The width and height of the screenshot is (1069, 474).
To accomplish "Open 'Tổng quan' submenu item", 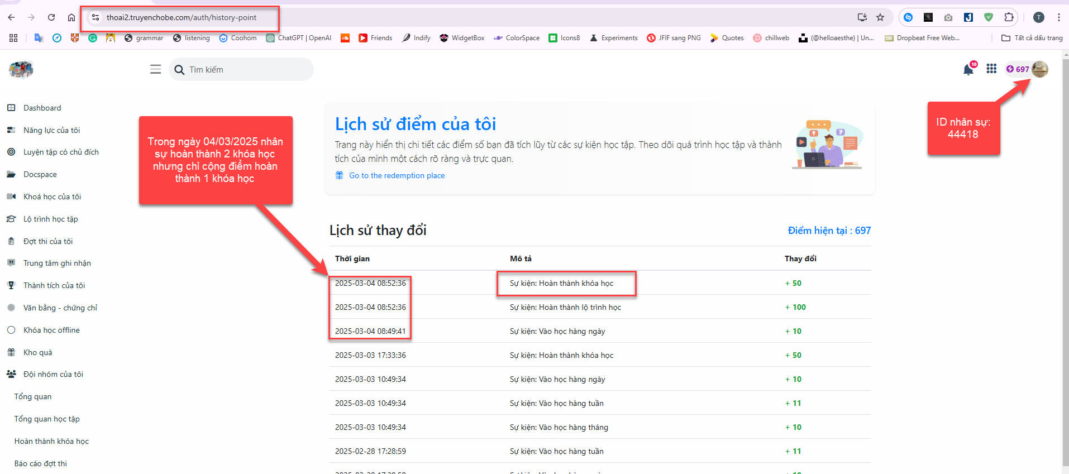I will (x=33, y=396).
